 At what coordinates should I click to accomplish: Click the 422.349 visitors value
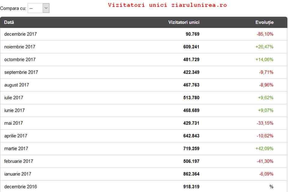pyautogui.click(x=191, y=72)
